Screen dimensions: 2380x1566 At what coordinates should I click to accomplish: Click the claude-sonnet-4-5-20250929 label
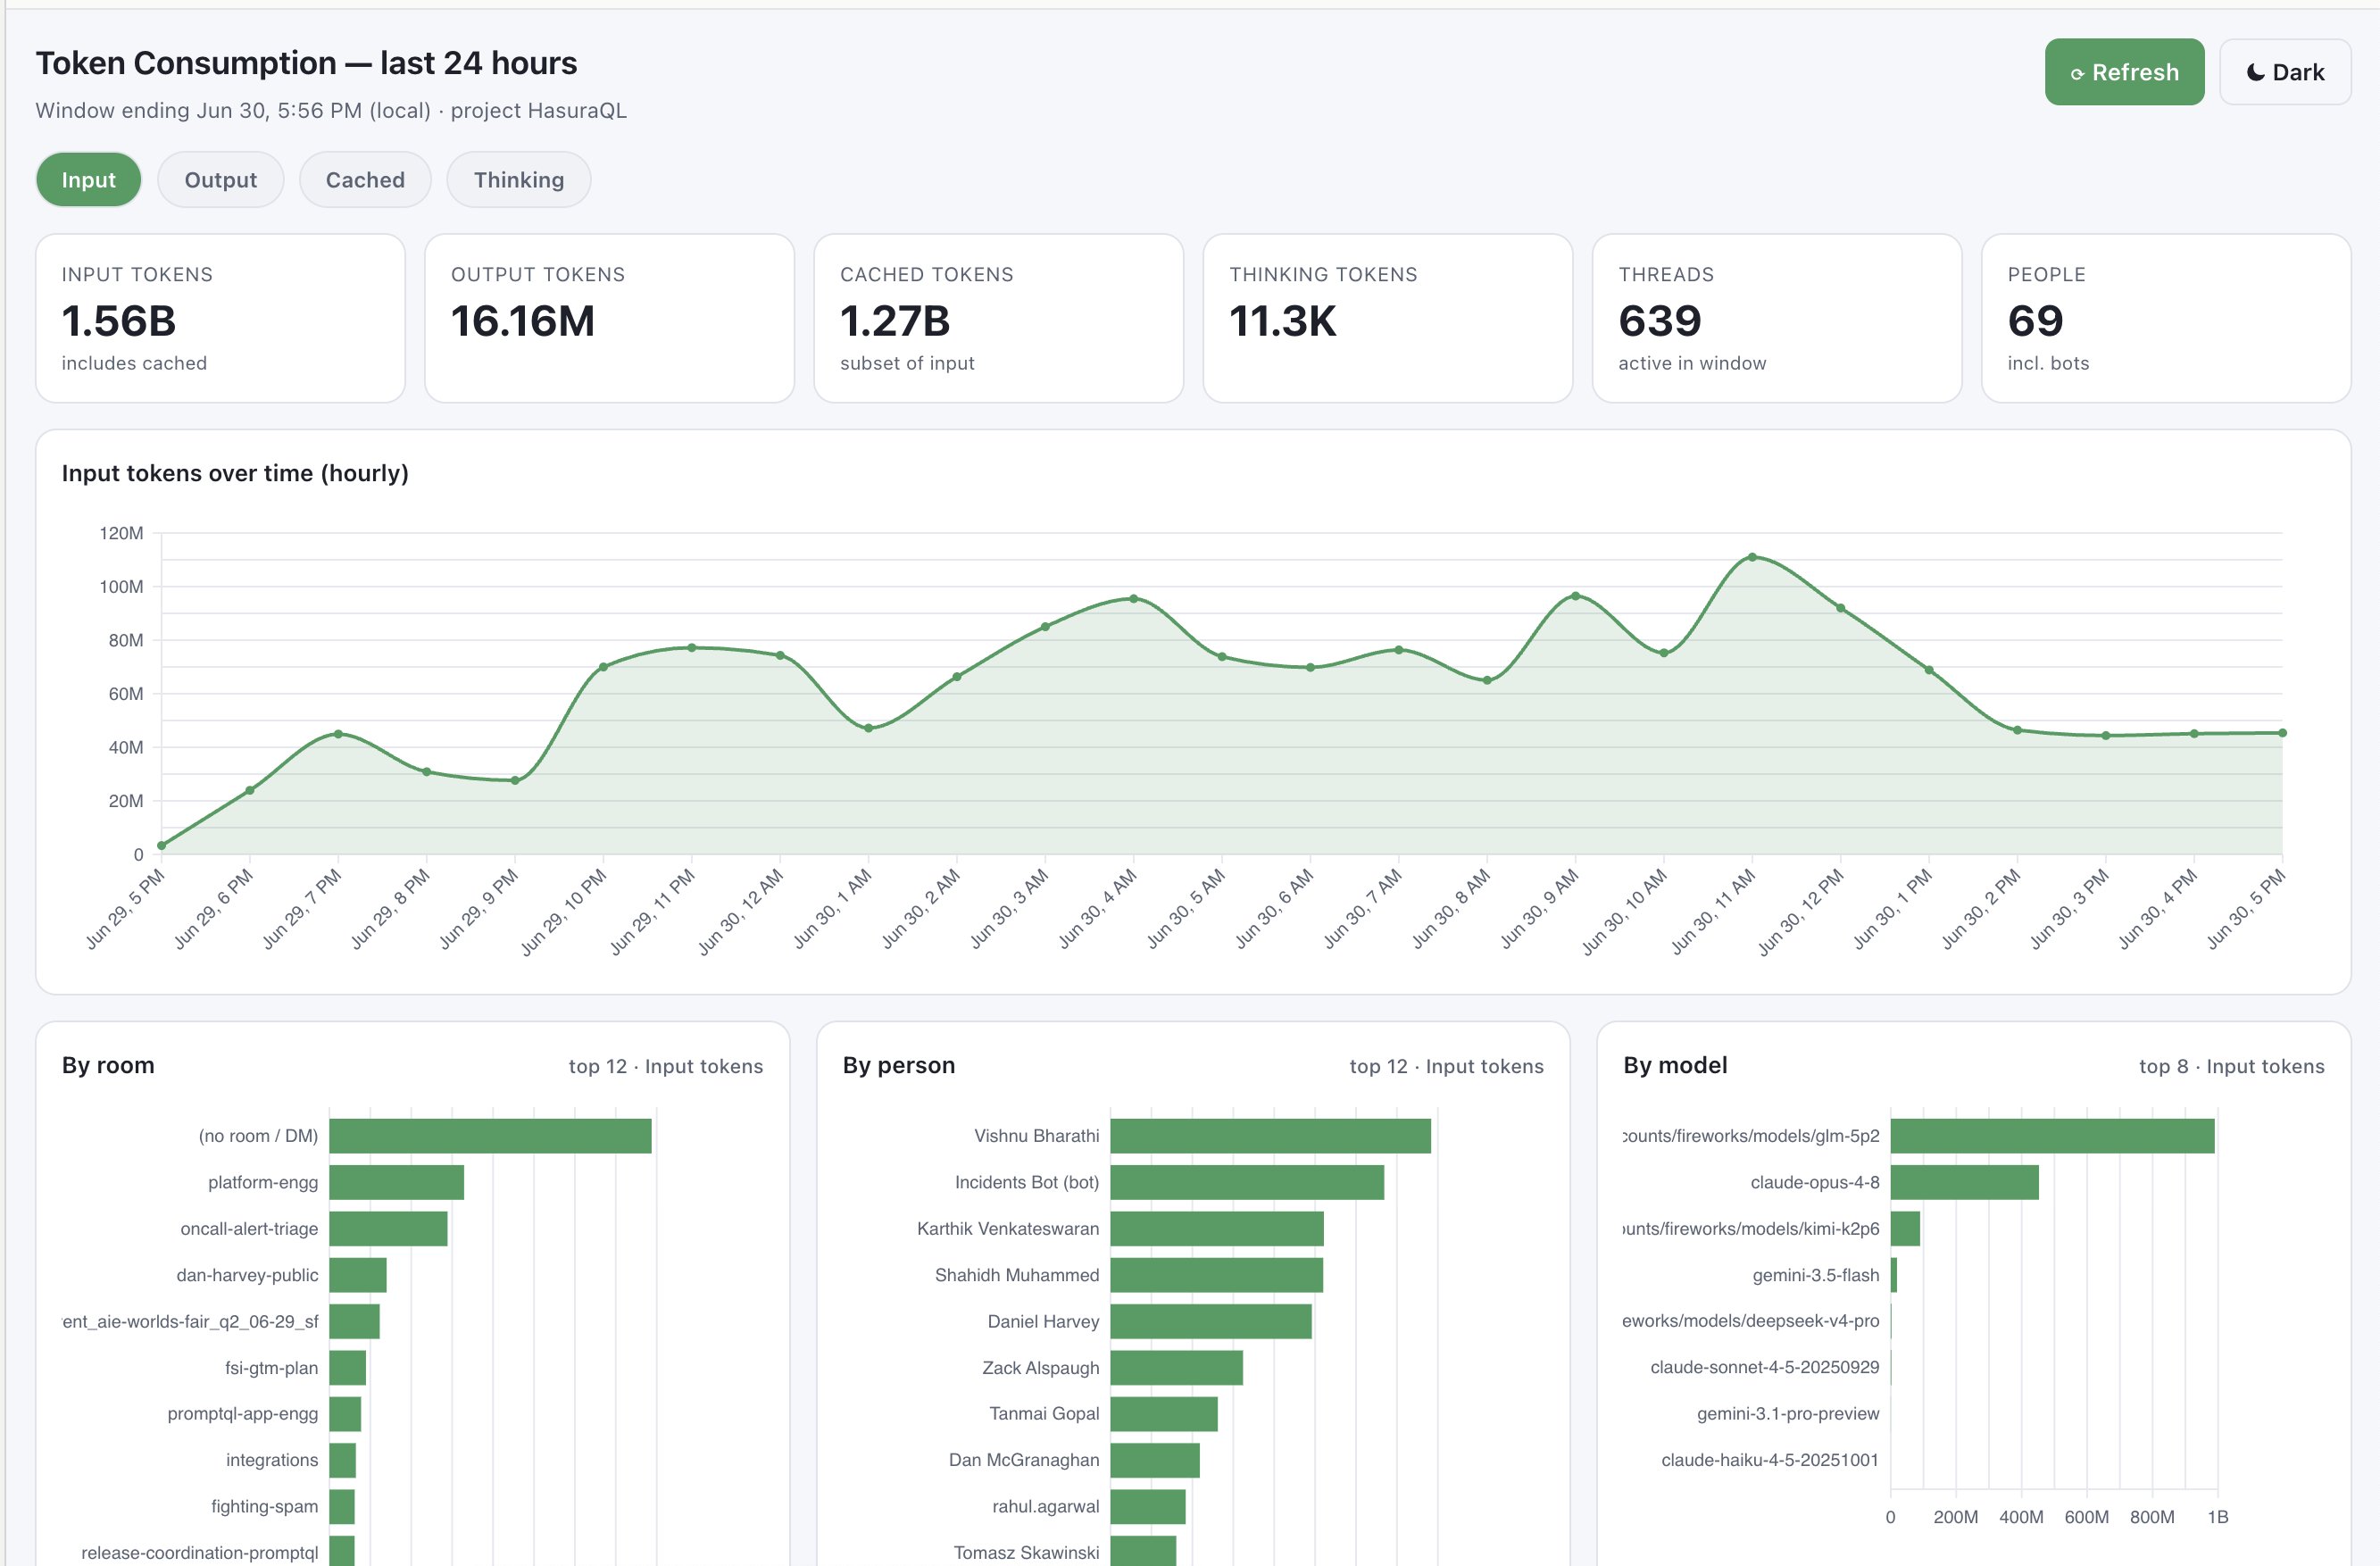point(1765,1367)
